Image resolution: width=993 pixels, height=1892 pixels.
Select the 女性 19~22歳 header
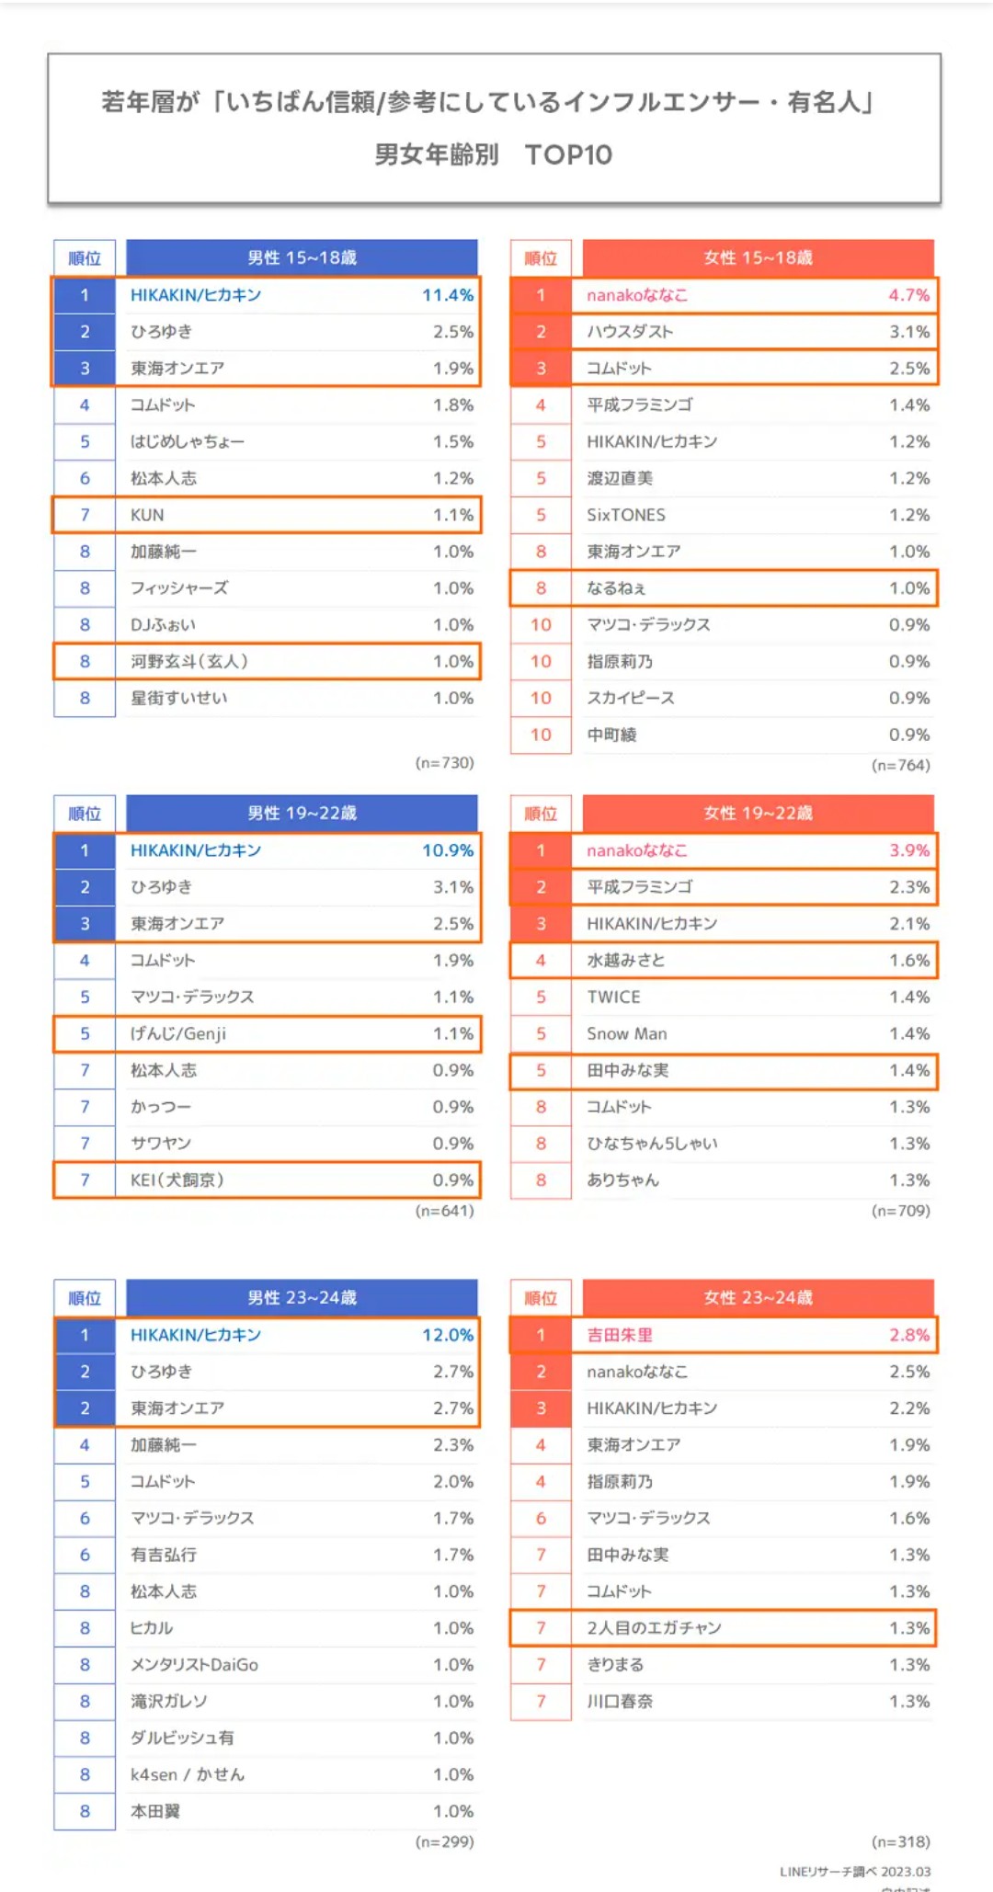[x=759, y=813]
